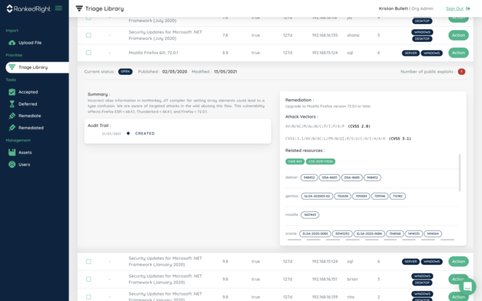Click the remediation text about version 72.0.1
Viewport: 482px width, 301px height.
pos(328,106)
